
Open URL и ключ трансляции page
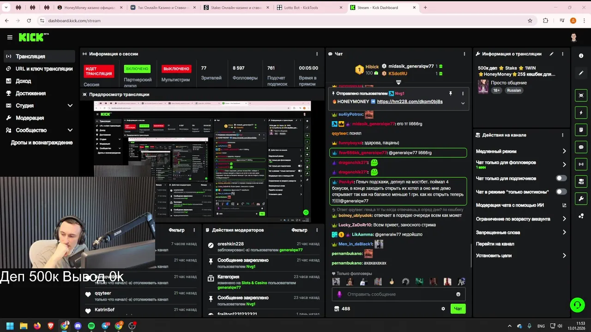tap(39, 69)
